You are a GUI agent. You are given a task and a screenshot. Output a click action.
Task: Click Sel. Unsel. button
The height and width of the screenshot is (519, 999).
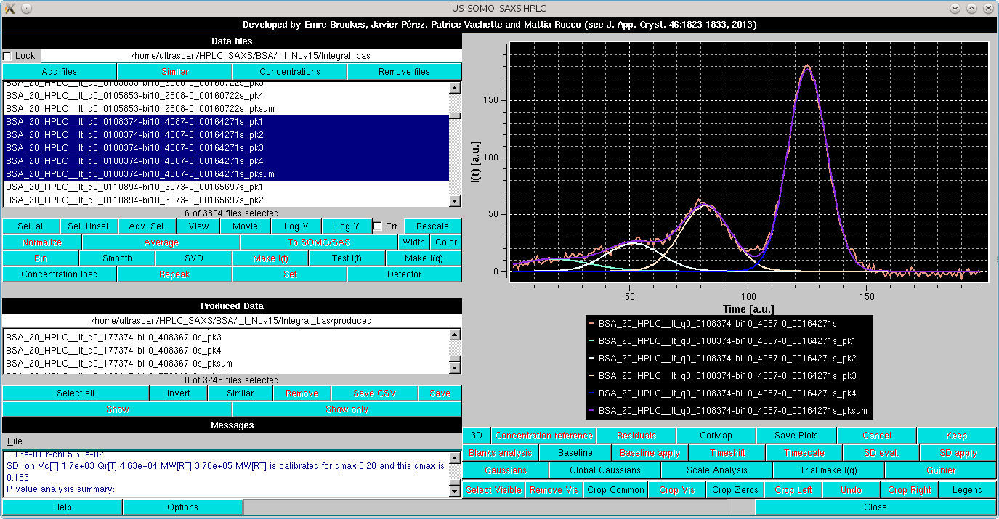[x=89, y=226]
